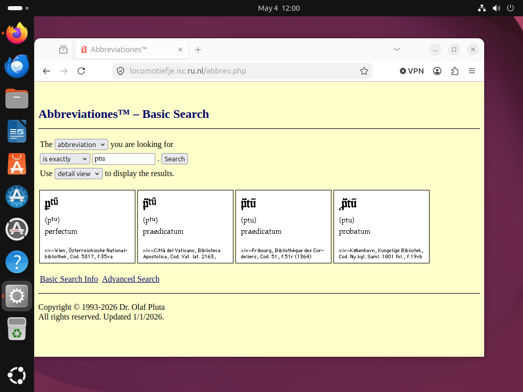Open LibreOffice Writer from the dock

(x=17, y=131)
